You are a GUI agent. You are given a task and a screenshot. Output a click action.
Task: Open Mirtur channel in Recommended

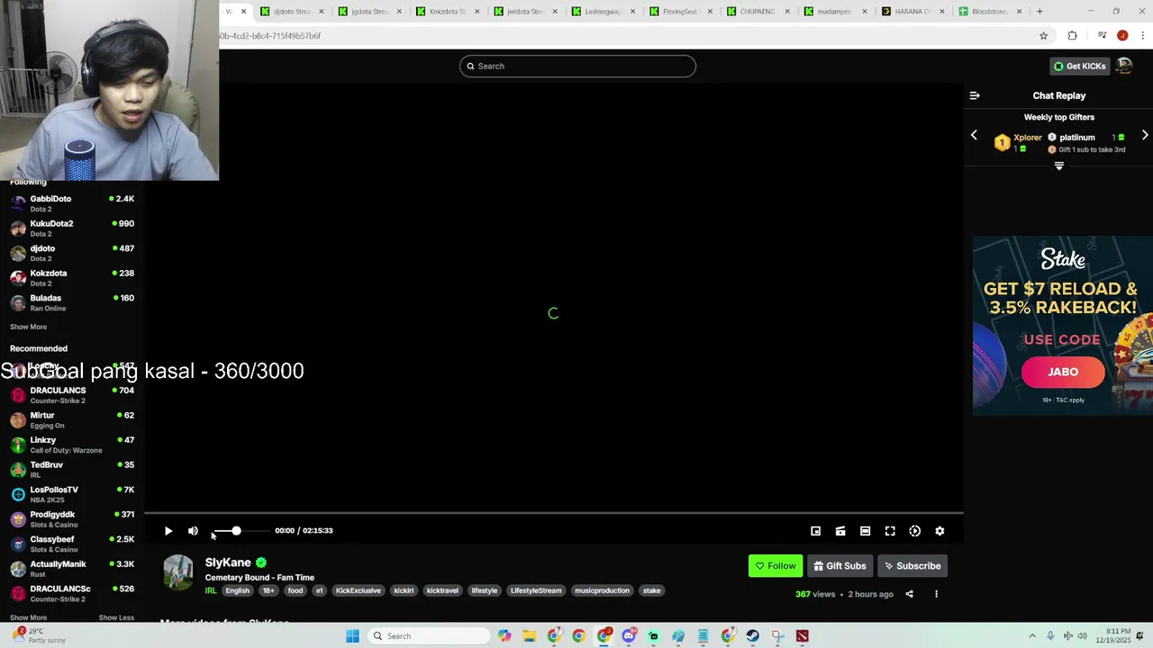coord(72,420)
